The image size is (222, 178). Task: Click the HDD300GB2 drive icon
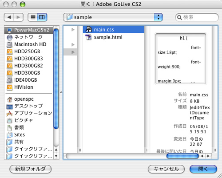9,66
